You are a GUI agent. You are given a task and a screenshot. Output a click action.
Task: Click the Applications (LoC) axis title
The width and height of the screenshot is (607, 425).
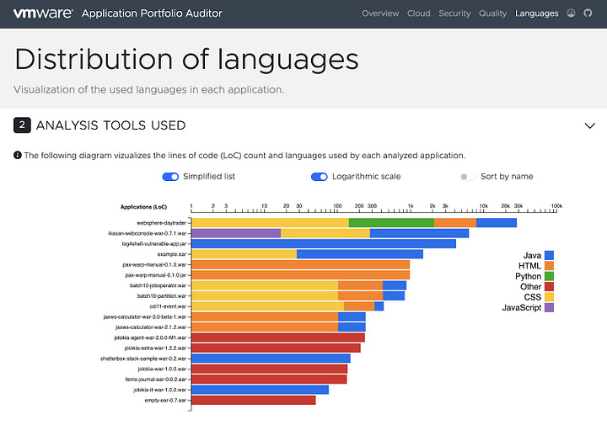tap(143, 207)
